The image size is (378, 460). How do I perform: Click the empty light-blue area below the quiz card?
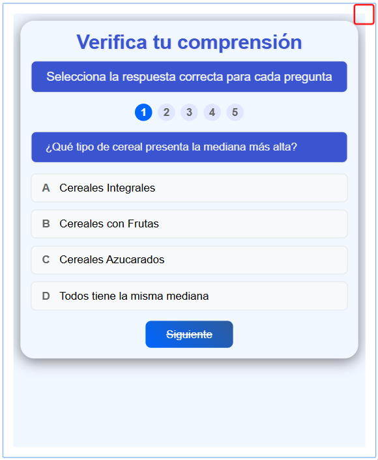[189, 405]
